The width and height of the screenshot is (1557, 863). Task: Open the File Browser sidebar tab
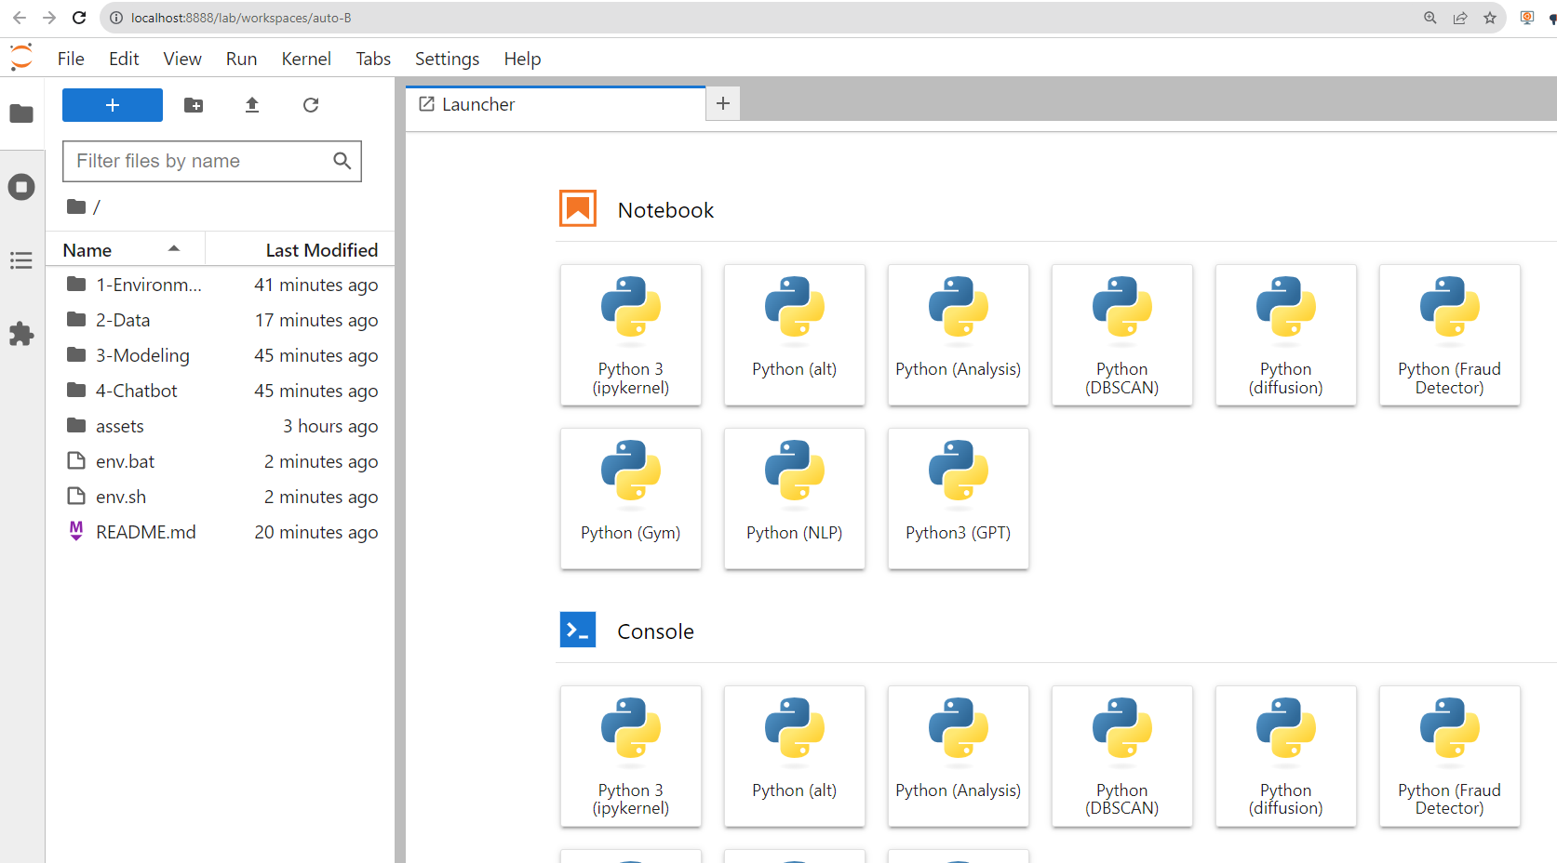(21, 113)
